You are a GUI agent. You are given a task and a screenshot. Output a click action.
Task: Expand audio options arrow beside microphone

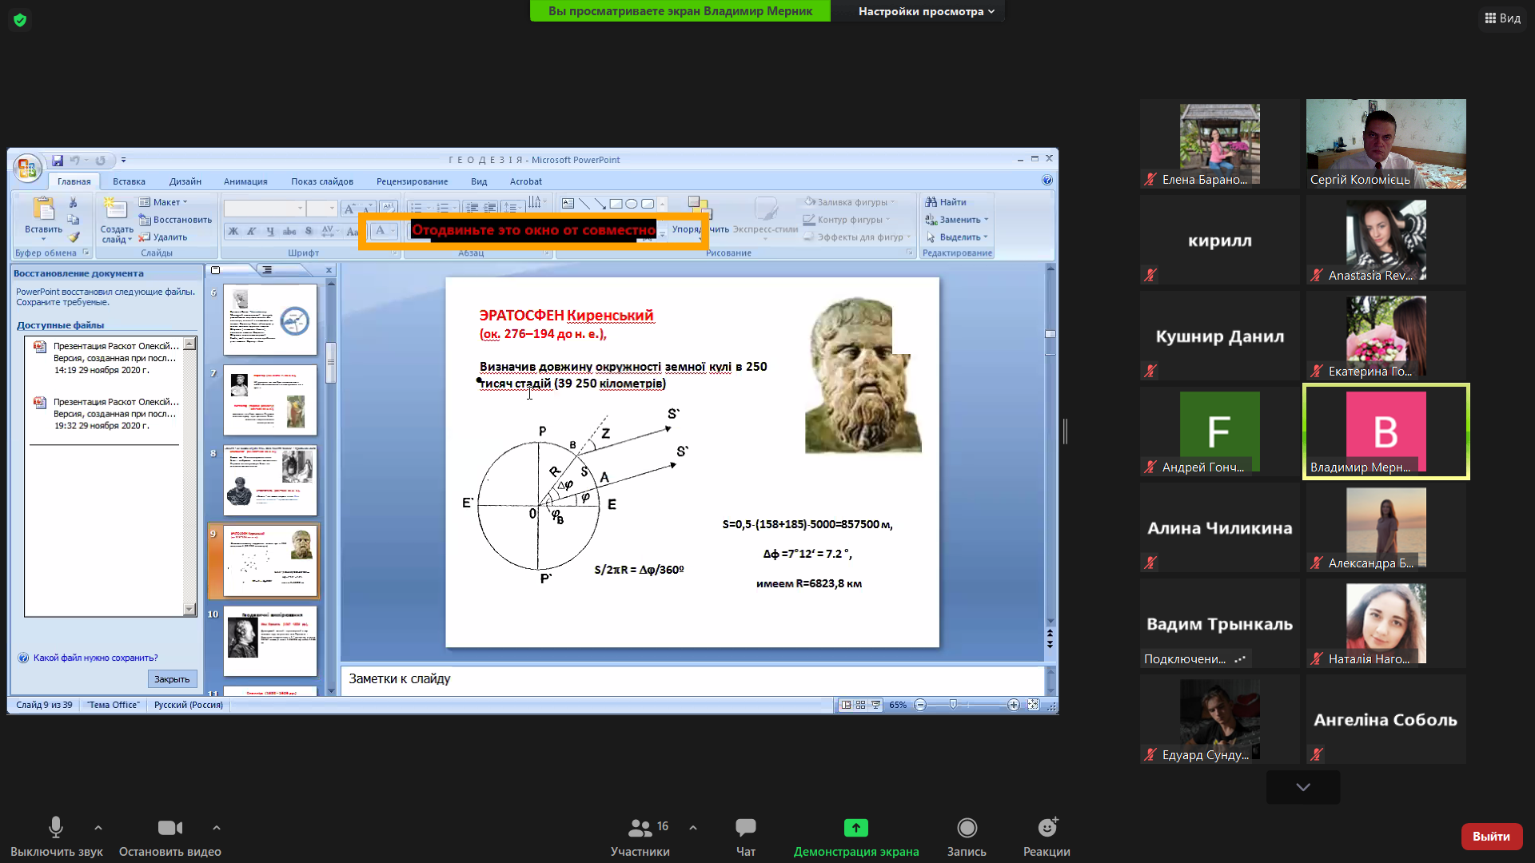click(98, 828)
